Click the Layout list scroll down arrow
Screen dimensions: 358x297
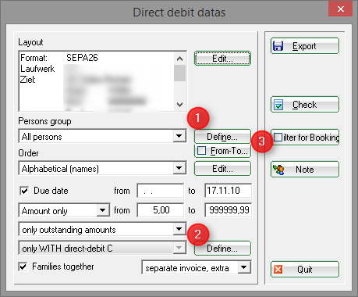pos(179,105)
